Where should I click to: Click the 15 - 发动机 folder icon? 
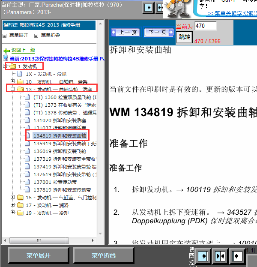(x=20, y=197)
